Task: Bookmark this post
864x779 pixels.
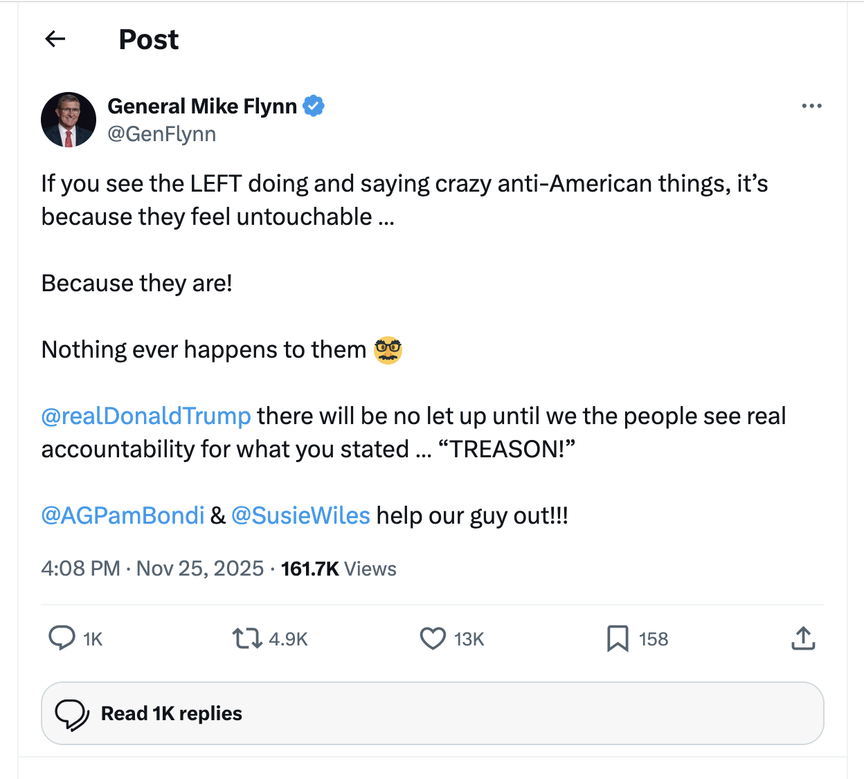Action: point(618,638)
